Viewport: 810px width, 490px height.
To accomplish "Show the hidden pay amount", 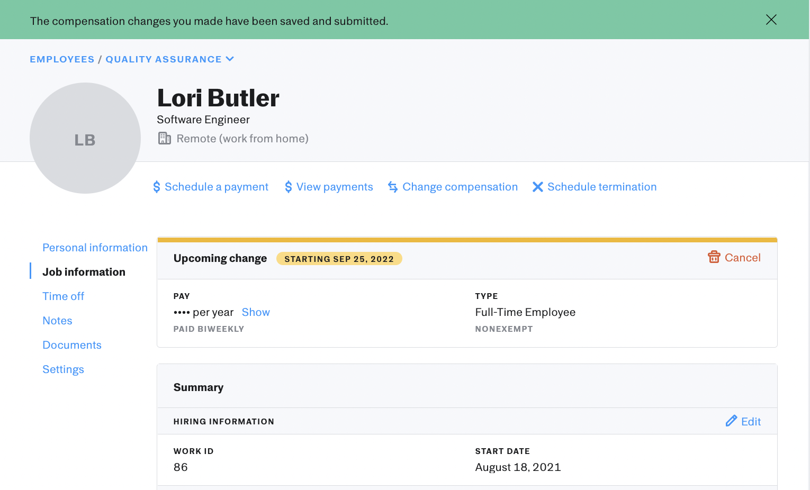I will [x=256, y=312].
